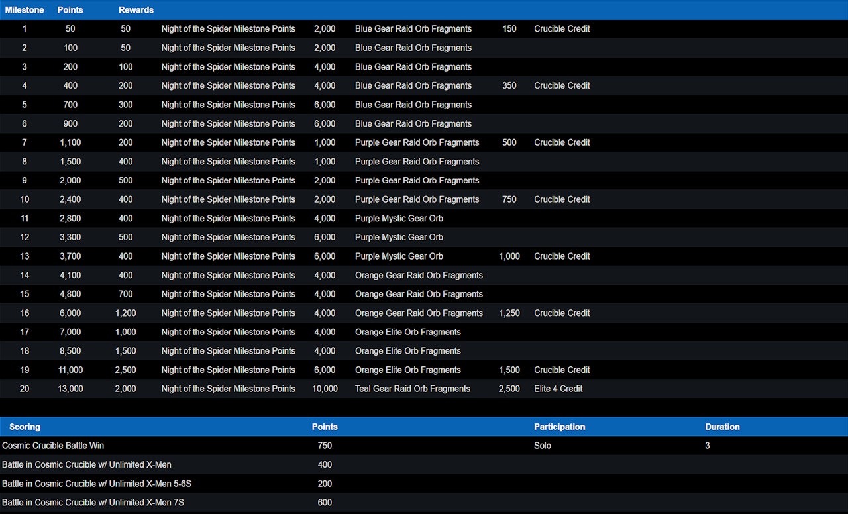Image resolution: width=848 pixels, height=514 pixels.
Task: Click the 400 points for Unlimited X-Men battle
Action: (x=325, y=465)
